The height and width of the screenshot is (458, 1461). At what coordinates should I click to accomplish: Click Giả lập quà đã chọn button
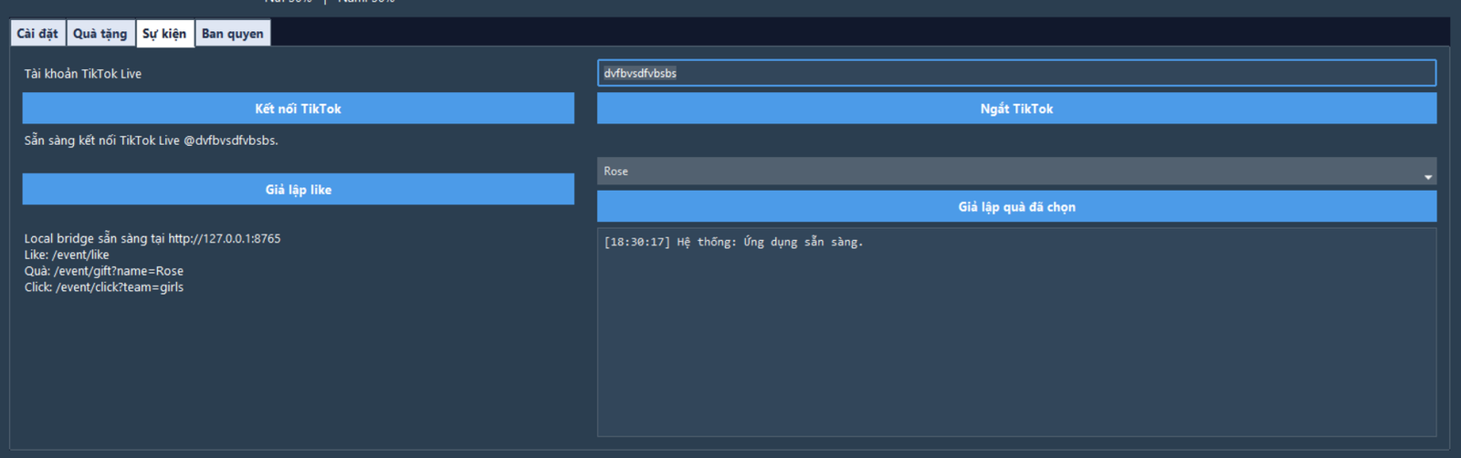pyautogui.click(x=1016, y=207)
